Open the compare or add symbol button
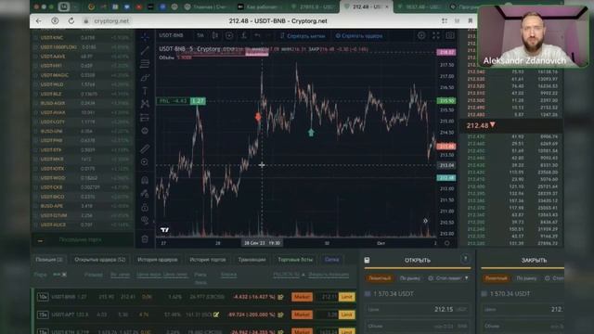594x334 pixels. pos(229,35)
